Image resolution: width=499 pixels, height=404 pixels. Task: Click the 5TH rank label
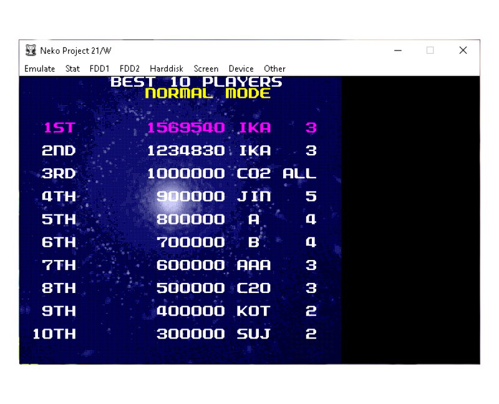pyautogui.click(x=59, y=219)
